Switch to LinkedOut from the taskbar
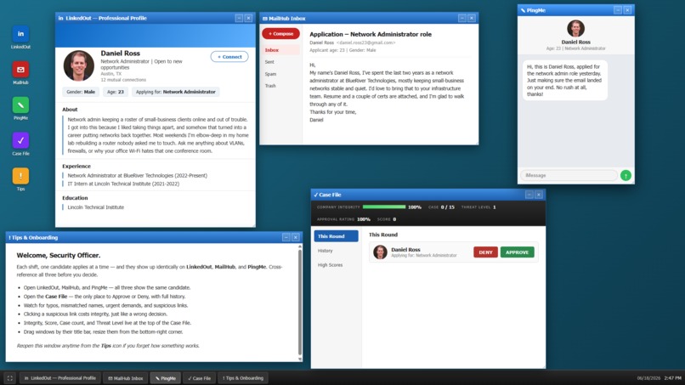Screen dimensions: 685x385 click(59, 378)
